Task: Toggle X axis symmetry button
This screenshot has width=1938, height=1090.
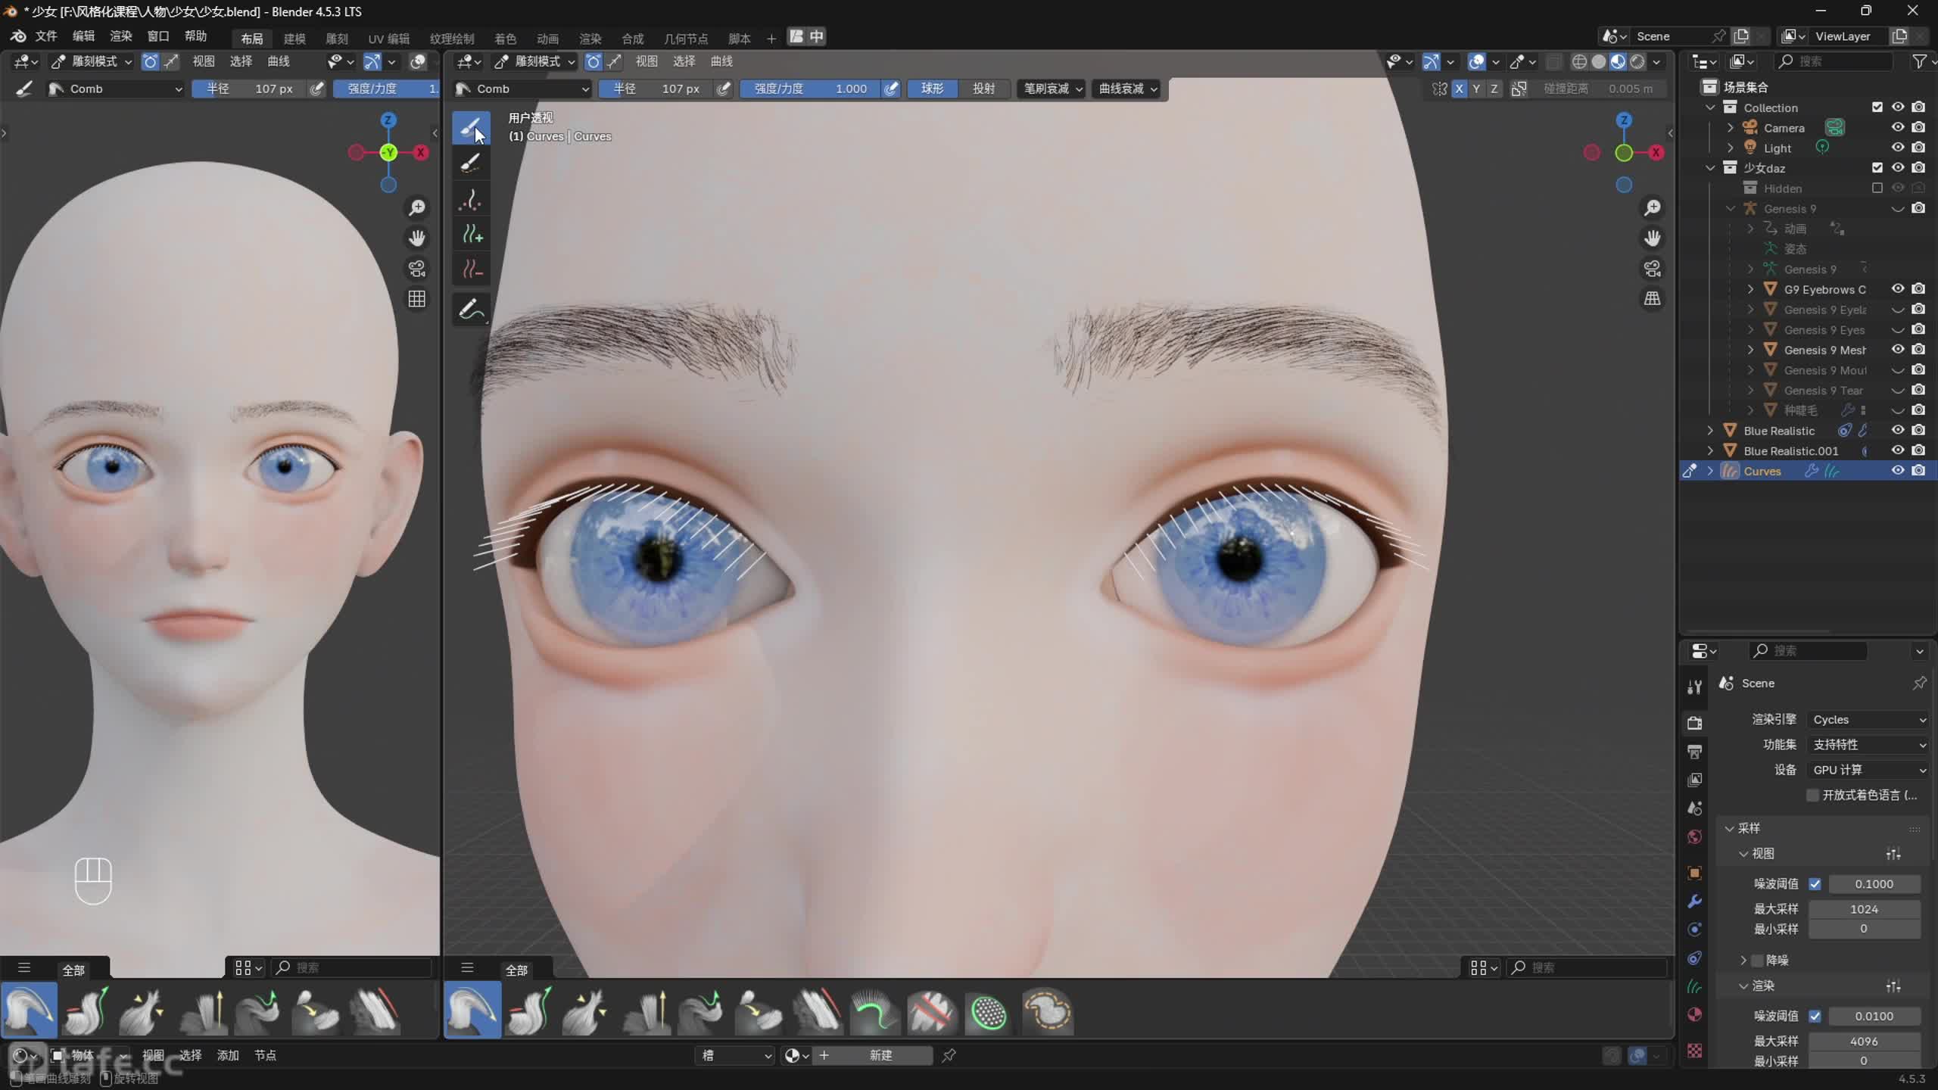Action: coord(1459,89)
